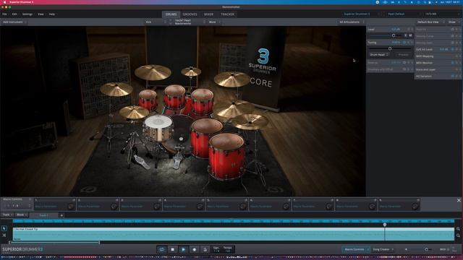Open the Default Box View dropdown
The height and width of the screenshot is (260, 463).
(430, 22)
